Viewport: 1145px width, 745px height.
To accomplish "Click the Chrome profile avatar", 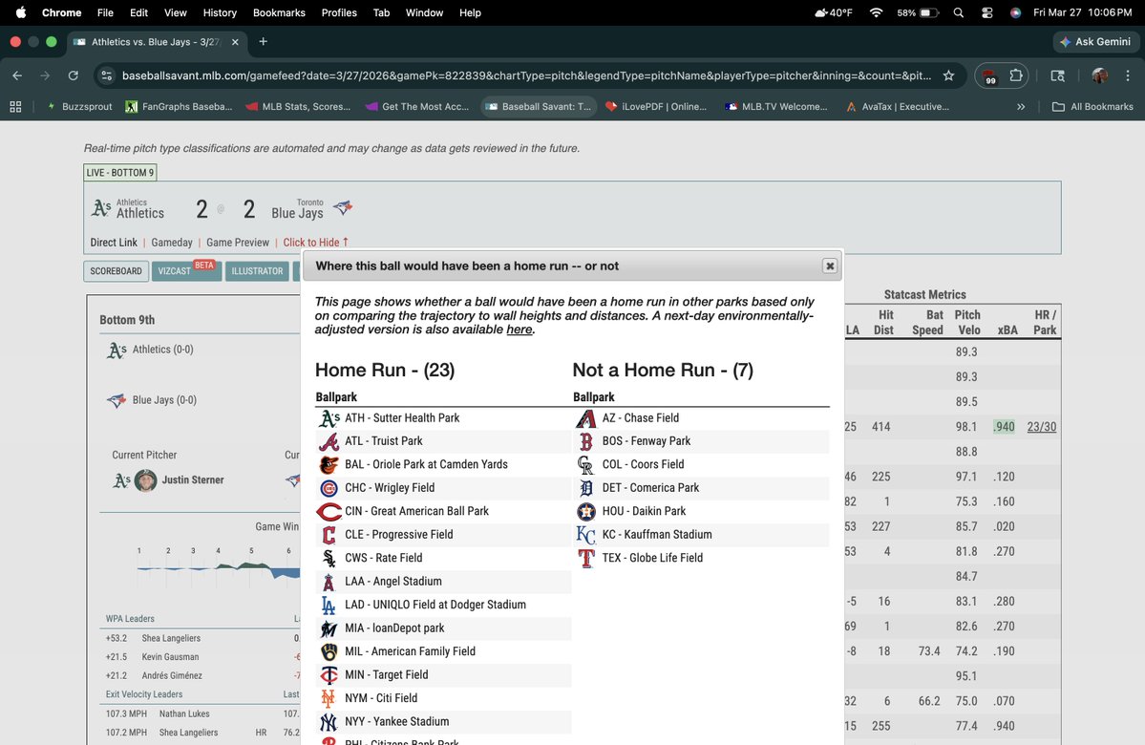I will click(1099, 75).
